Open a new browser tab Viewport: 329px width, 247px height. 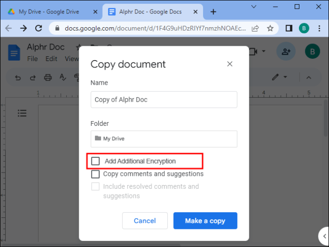coord(213,12)
